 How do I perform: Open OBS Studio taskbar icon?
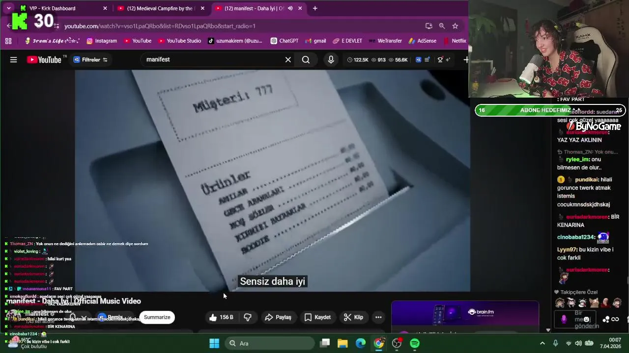[x=397, y=343]
